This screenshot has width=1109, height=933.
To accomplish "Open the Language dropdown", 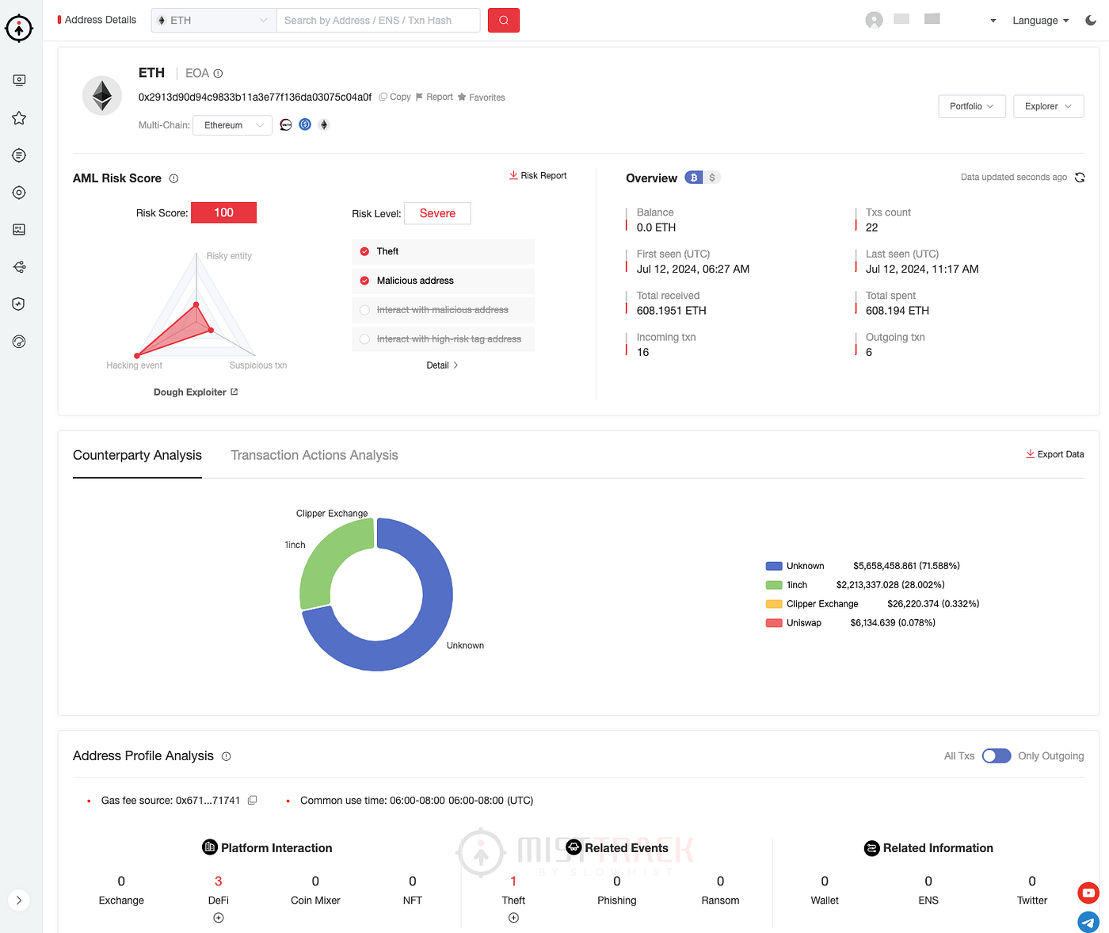I will click(1041, 21).
